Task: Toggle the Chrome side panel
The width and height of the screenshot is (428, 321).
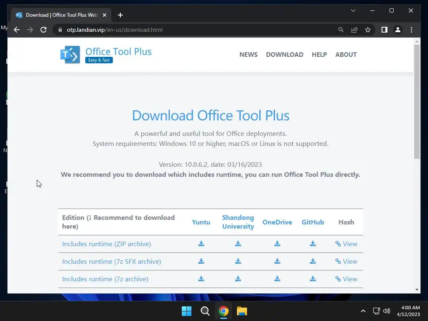Action: [385, 30]
